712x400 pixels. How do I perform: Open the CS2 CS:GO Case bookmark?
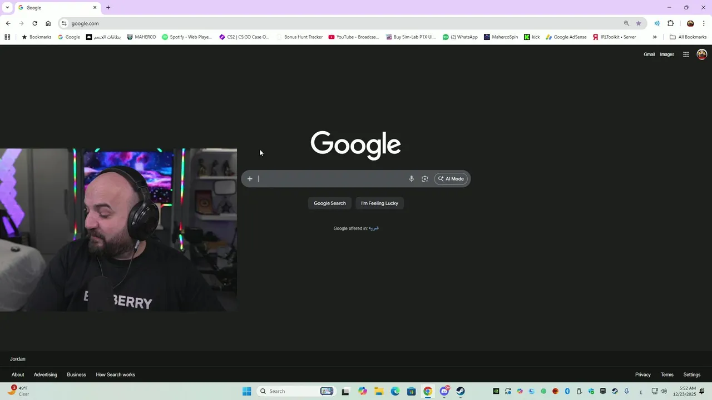coord(244,37)
